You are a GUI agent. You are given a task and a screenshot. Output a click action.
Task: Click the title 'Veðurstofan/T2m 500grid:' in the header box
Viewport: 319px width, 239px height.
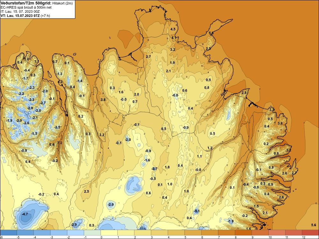(x=26, y=3)
